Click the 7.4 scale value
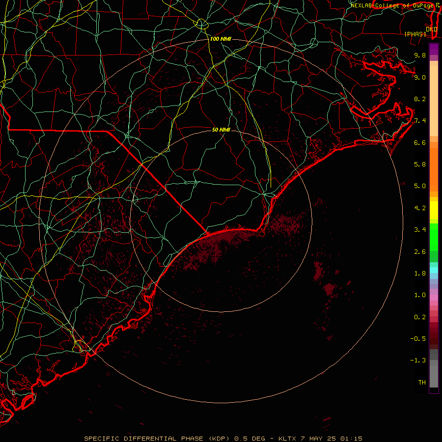 click(420, 121)
